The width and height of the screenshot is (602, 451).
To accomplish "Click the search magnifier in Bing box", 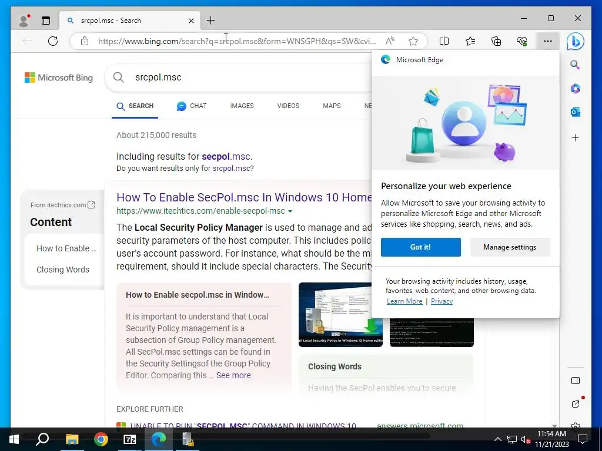I will click(119, 78).
